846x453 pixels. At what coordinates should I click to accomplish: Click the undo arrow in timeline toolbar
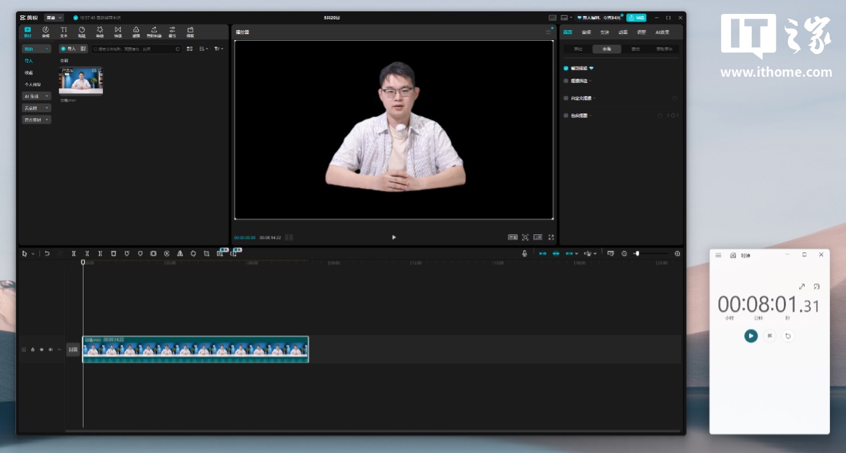[x=47, y=254]
